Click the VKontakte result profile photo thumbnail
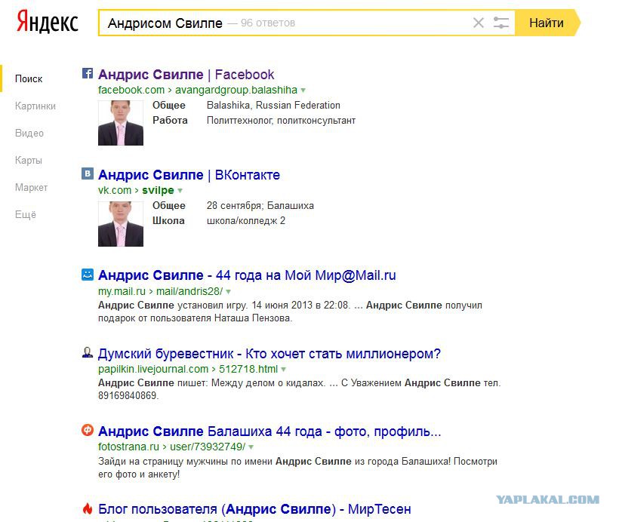Screen dimensions: 619x522 point(121,224)
